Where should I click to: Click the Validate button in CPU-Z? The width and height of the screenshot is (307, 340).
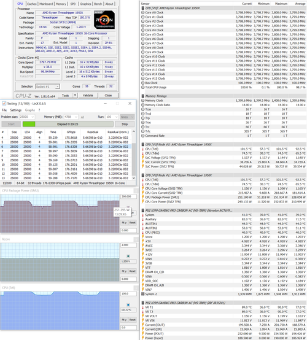(x=88, y=95)
